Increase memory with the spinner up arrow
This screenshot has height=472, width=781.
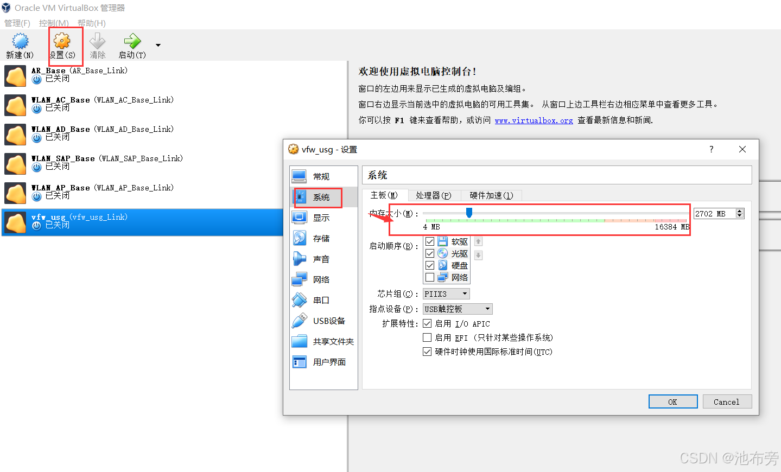[x=740, y=211]
